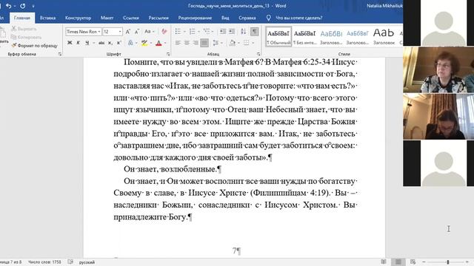
Task: Click the spelling check icon in status bar
Action: click(x=70, y=262)
